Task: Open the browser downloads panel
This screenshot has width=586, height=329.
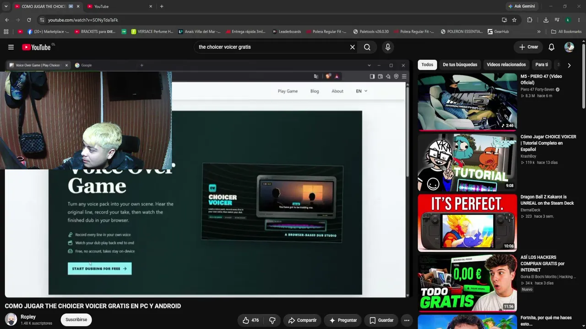Action: point(546,20)
